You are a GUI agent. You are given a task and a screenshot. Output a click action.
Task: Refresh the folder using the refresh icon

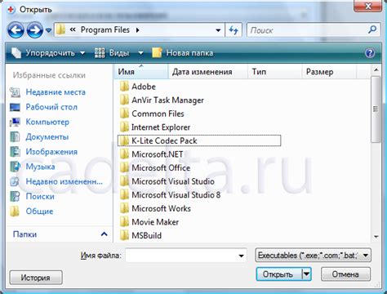(x=234, y=30)
